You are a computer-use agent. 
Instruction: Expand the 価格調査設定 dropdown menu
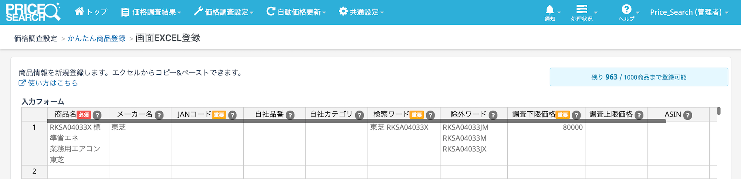tap(224, 12)
